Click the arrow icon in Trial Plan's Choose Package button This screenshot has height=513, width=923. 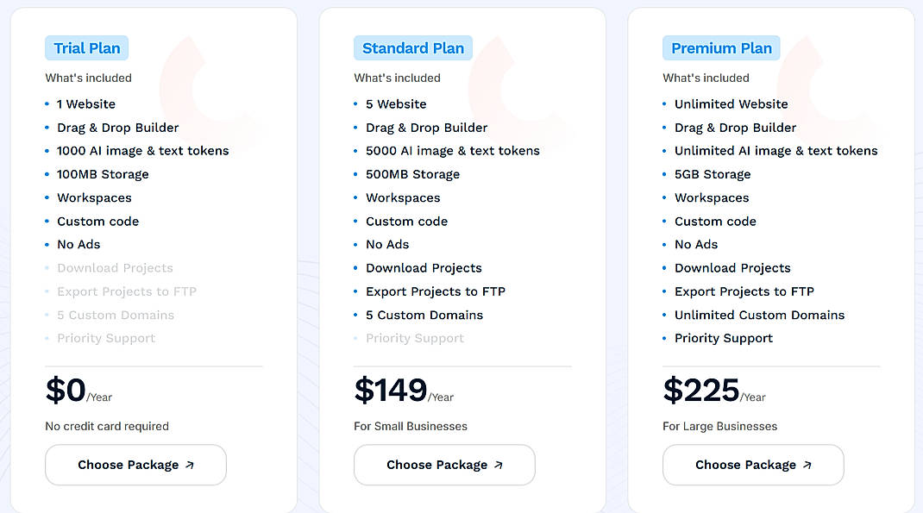[x=190, y=464]
